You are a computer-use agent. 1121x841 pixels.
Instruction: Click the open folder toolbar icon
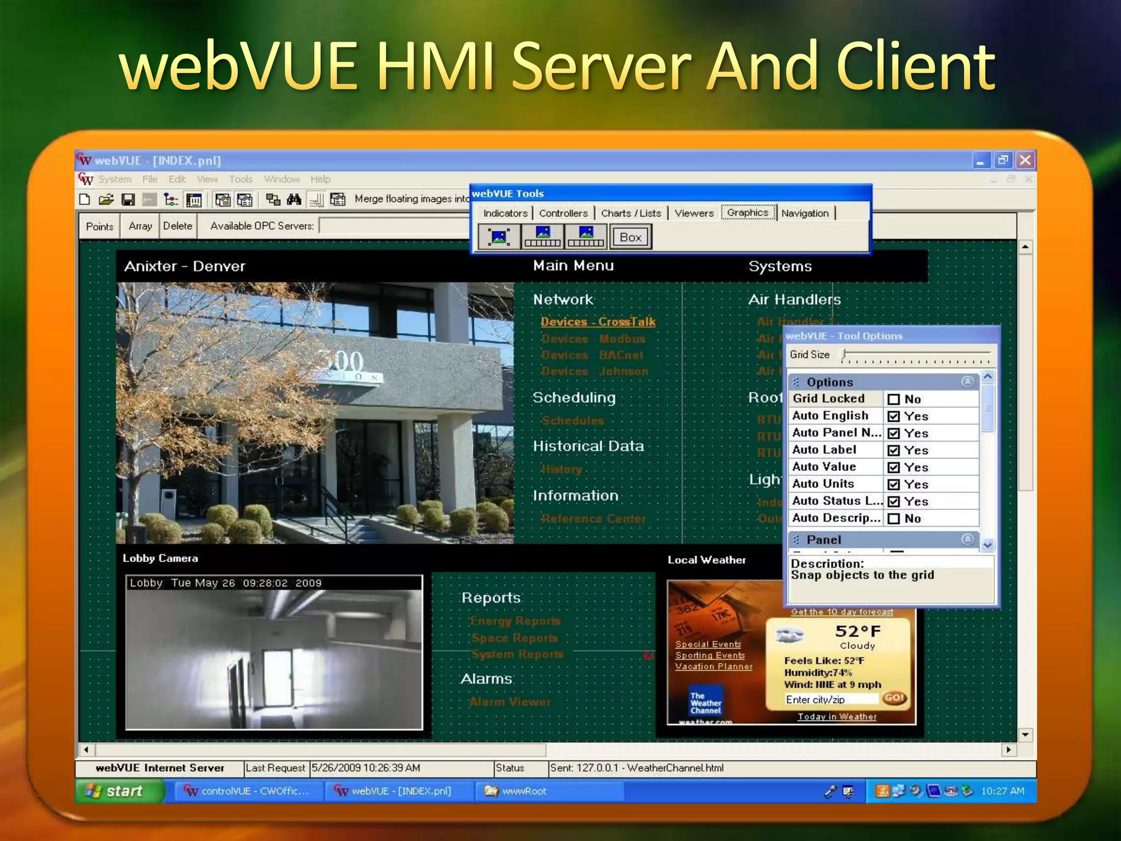tap(106, 199)
